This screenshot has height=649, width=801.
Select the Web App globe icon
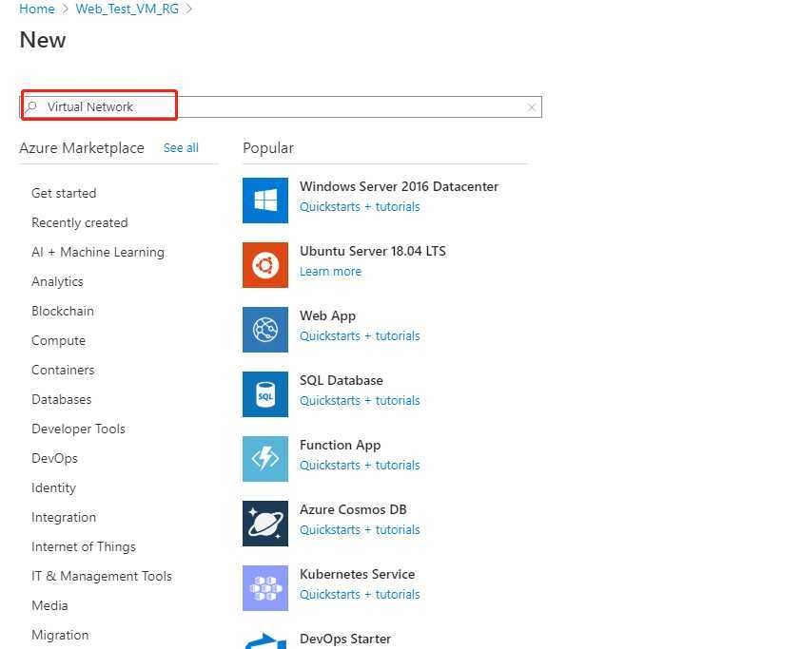point(265,330)
